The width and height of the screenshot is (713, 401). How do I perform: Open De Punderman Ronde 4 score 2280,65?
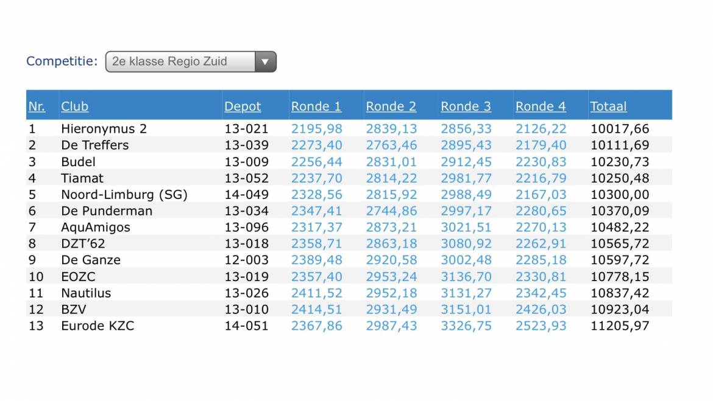[x=541, y=211]
